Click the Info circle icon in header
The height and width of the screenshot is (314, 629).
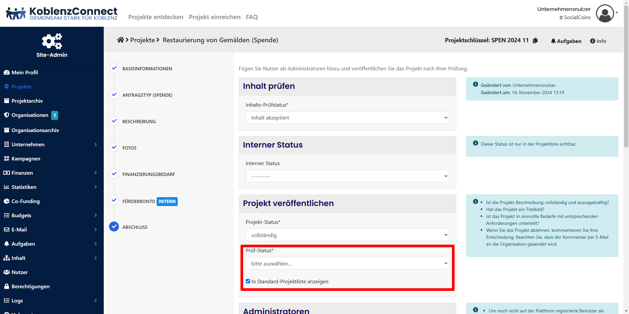click(x=593, y=41)
